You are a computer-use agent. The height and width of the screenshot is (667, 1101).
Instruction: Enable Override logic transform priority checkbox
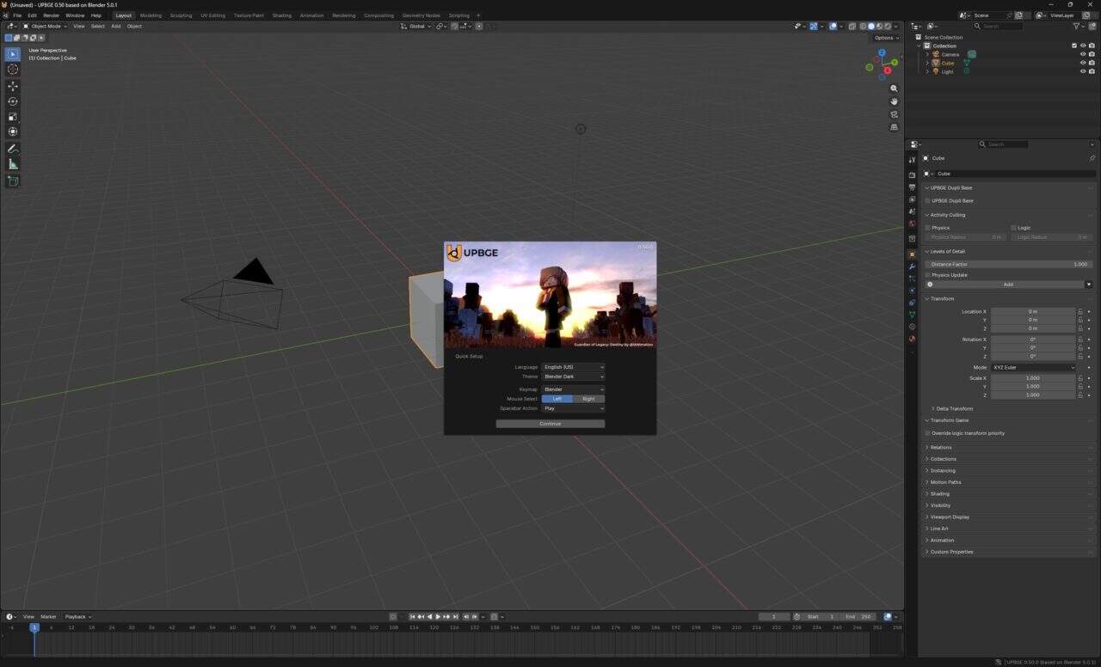pos(928,433)
